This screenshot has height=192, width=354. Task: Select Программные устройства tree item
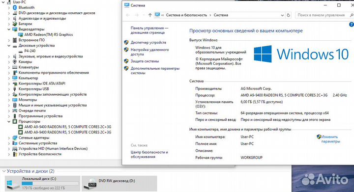pyautogui.click(x=40, y=116)
